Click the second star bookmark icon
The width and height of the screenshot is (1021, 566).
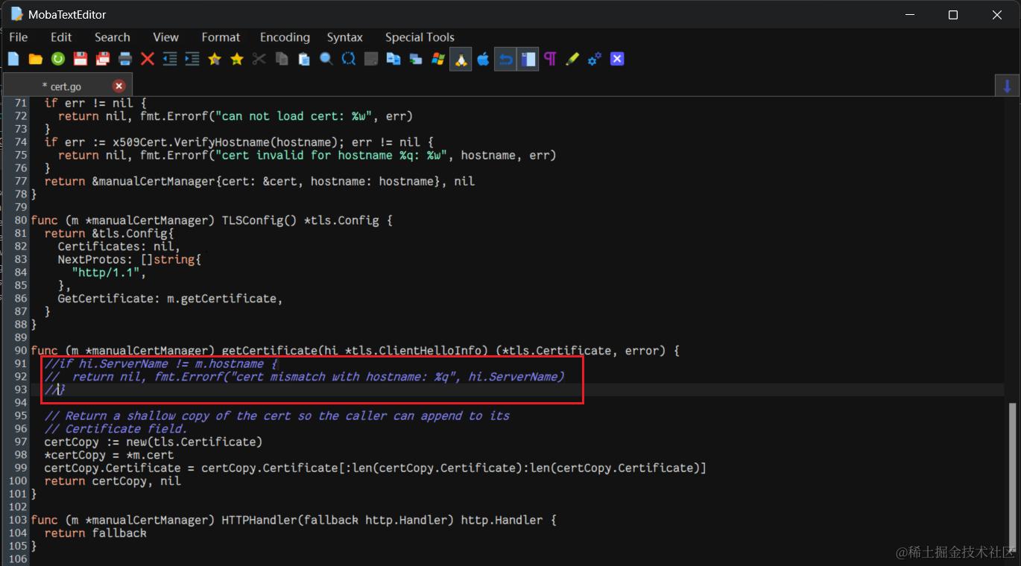[x=237, y=59]
